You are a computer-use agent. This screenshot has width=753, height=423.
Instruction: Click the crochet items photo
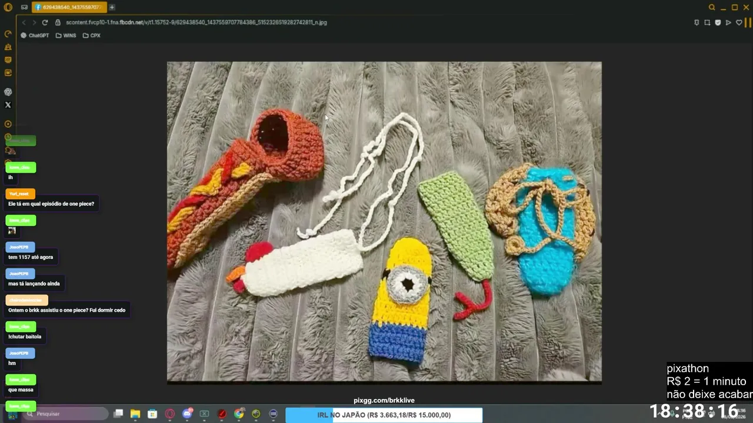(x=384, y=221)
